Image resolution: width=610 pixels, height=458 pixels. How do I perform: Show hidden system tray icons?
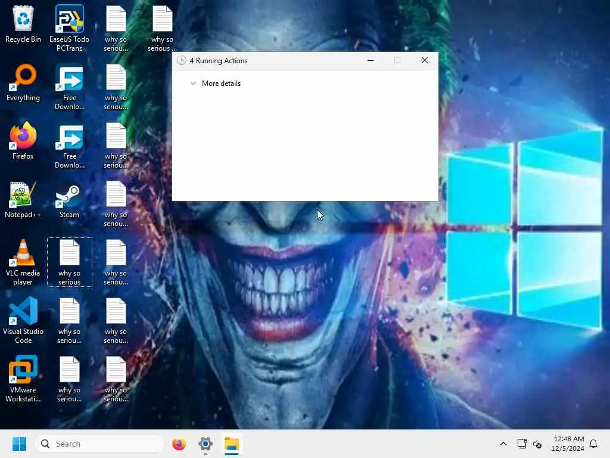(x=503, y=444)
